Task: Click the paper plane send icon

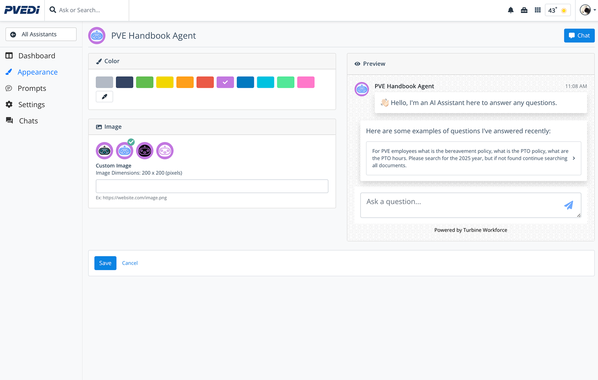Action: [569, 205]
